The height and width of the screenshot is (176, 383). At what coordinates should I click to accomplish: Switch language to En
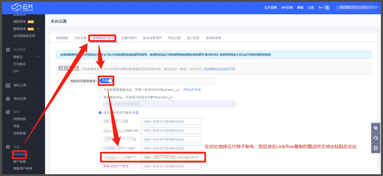pos(320,8)
